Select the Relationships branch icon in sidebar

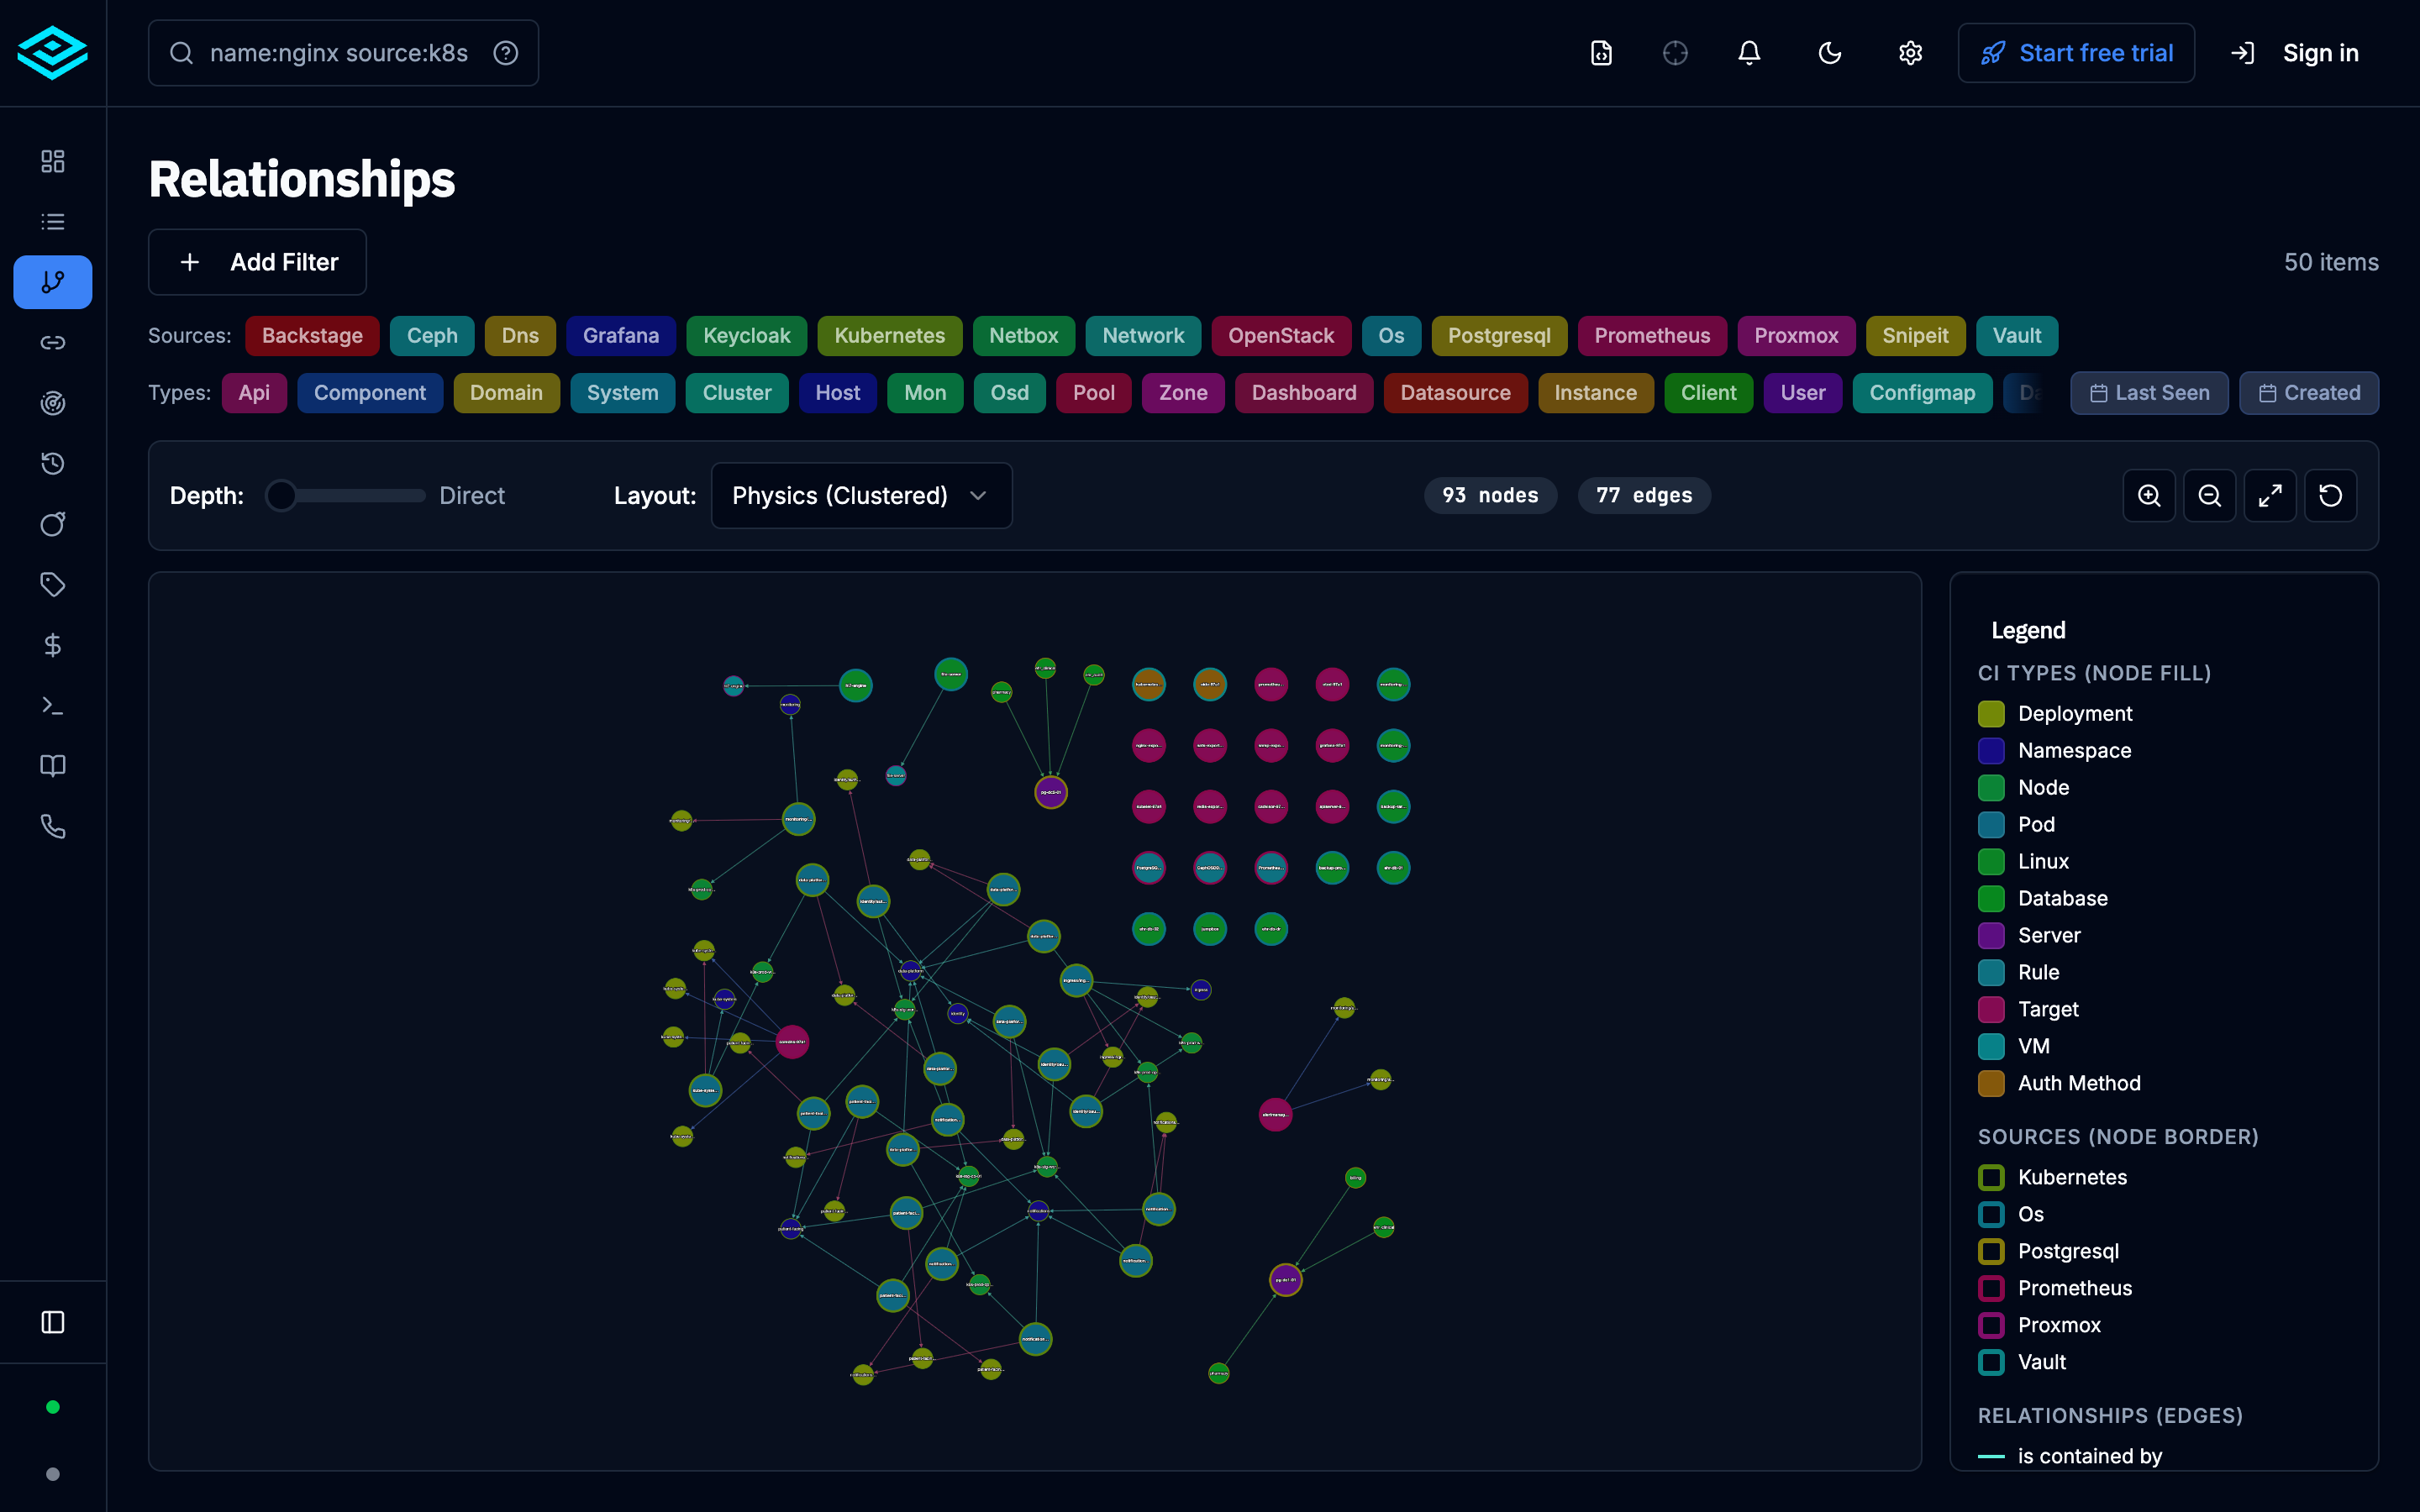[53, 282]
